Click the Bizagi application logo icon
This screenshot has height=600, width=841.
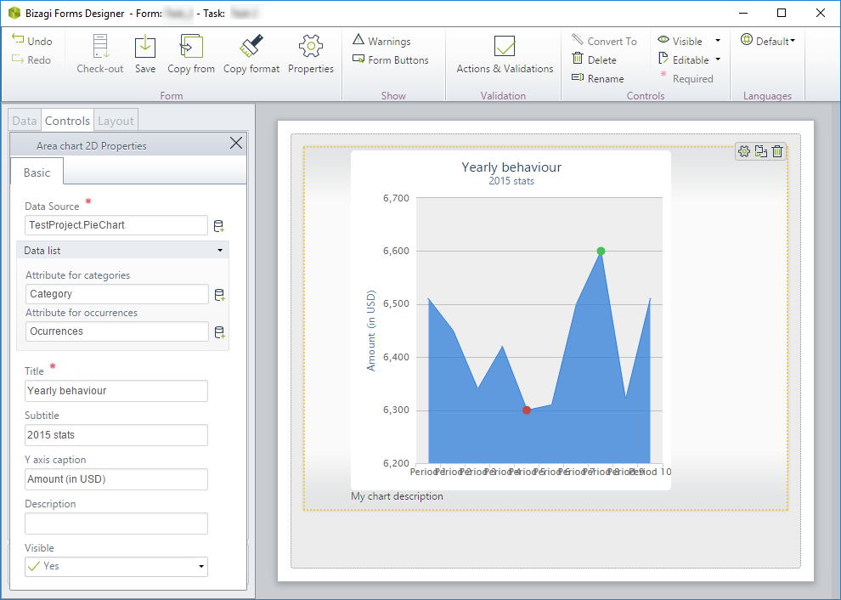pyautogui.click(x=14, y=13)
